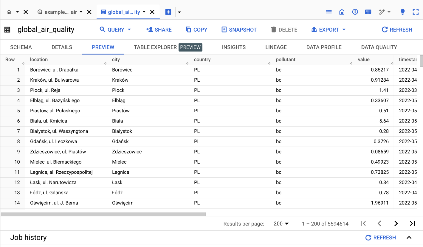Image resolution: width=423 pixels, height=247 pixels.
Task: Click the info icon in top toolbar
Action: point(355,12)
